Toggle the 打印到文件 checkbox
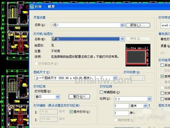The width and height of the screenshot is (170, 128). [36, 63]
